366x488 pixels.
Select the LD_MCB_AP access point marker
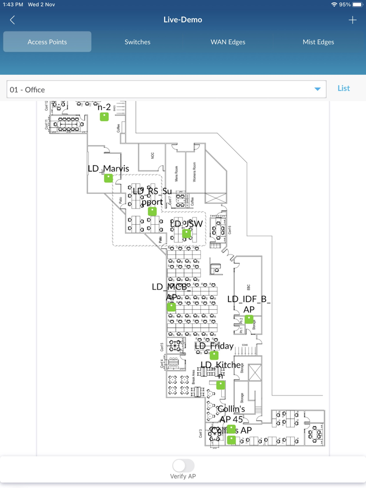[x=171, y=307]
